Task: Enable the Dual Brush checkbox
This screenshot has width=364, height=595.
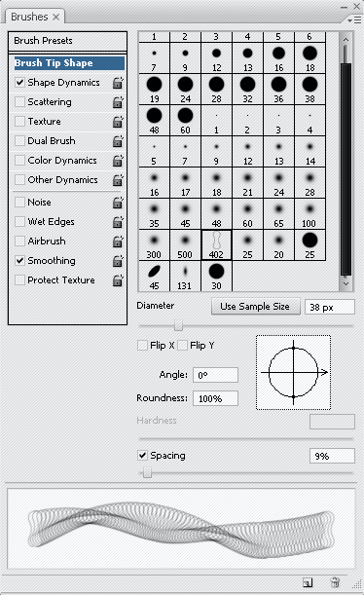Action: 19,141
